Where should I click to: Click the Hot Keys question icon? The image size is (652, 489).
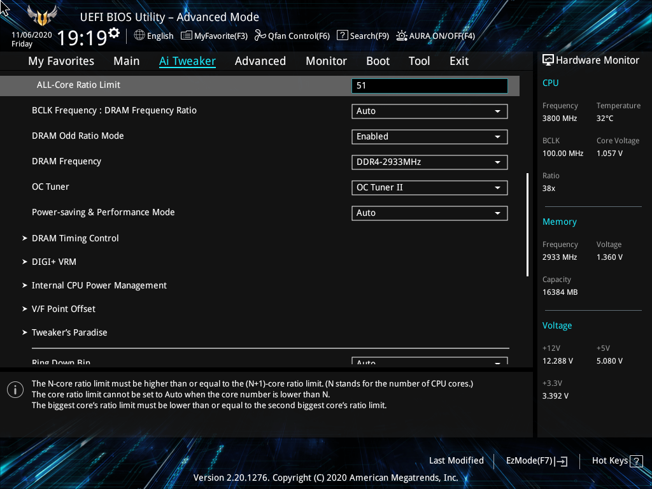coord(636,461)
